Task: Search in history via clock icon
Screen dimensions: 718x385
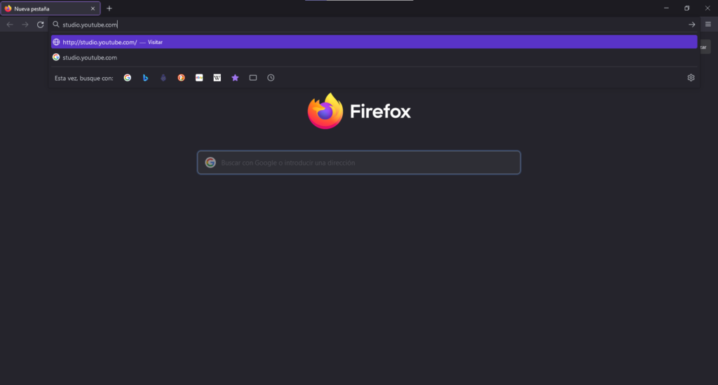Action: coord(271,78)
